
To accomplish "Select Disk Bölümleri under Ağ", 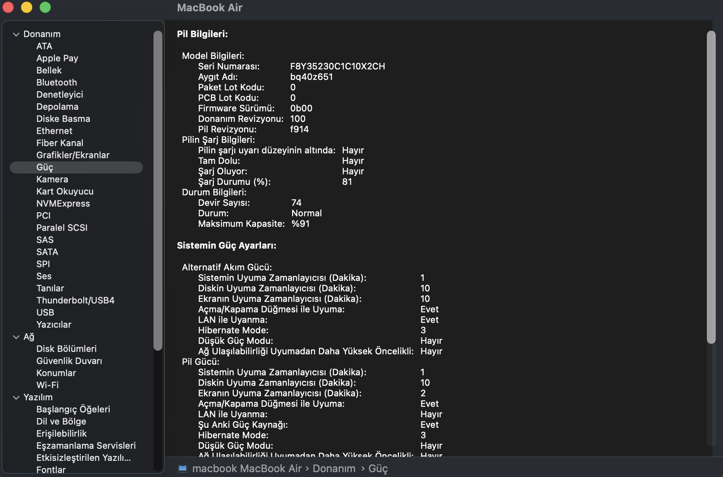I will [x=66, y=349].
